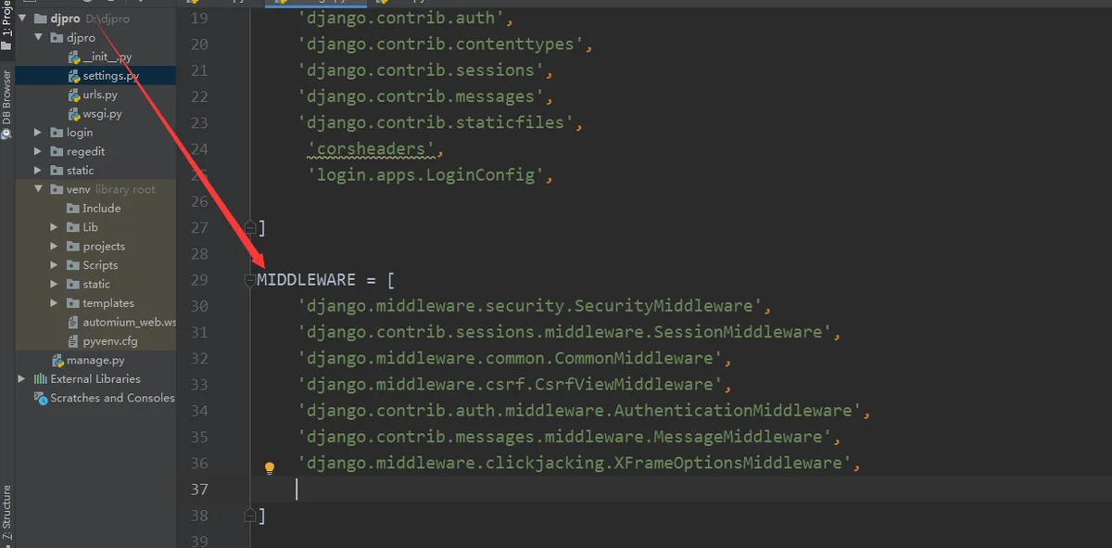Click the AuthenticationMiddleware string on line 34
Image resolution: width=1112 pixels, height=548 pixels.
point(579,410)
